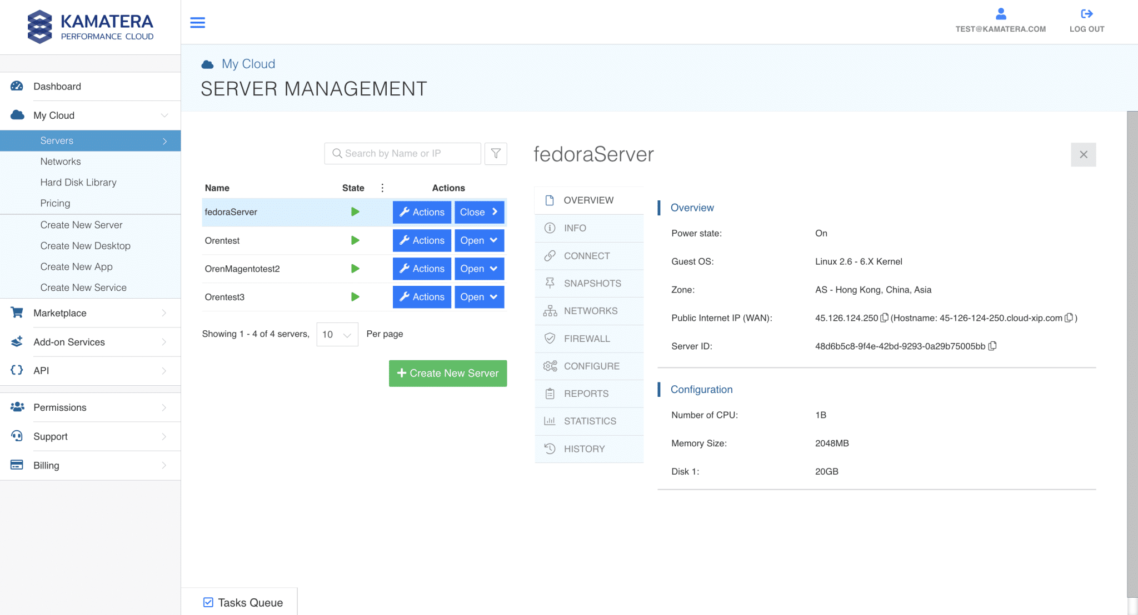Click Actions button for OrenMagentotest2
Screen dimensions: 1138x615
point(422,269)
